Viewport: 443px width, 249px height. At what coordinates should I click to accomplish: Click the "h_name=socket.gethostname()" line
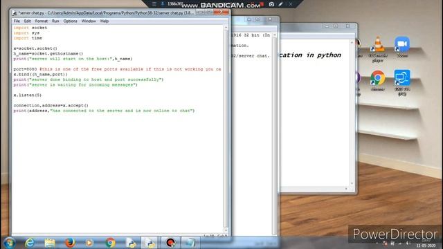(48, 54)
